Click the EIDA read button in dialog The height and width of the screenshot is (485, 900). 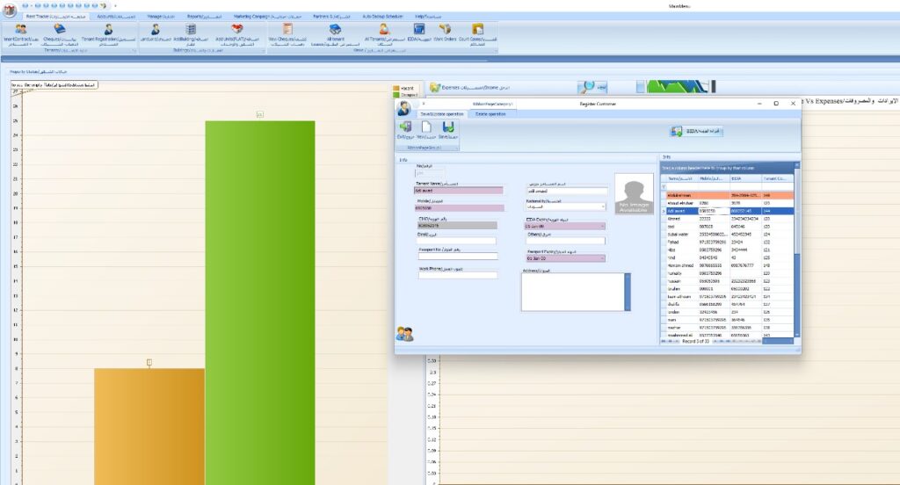pos(696,132)
